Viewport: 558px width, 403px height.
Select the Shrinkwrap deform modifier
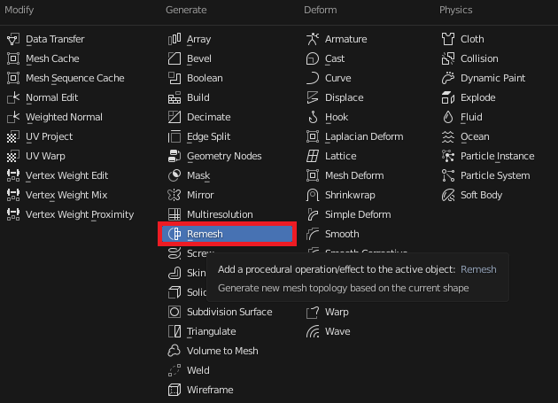click(x=350, y=195)
